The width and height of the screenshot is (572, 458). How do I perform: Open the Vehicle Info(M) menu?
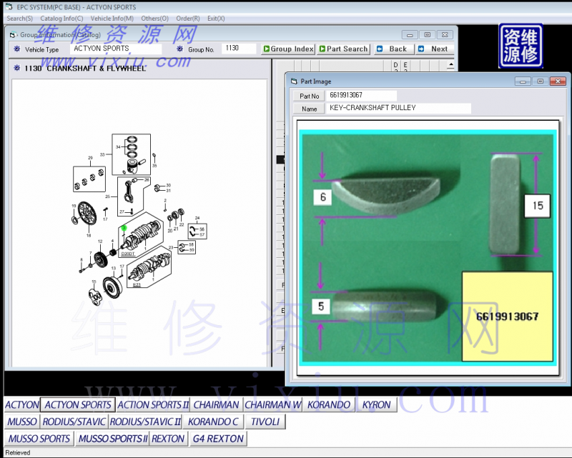click(x=112, y=19)
